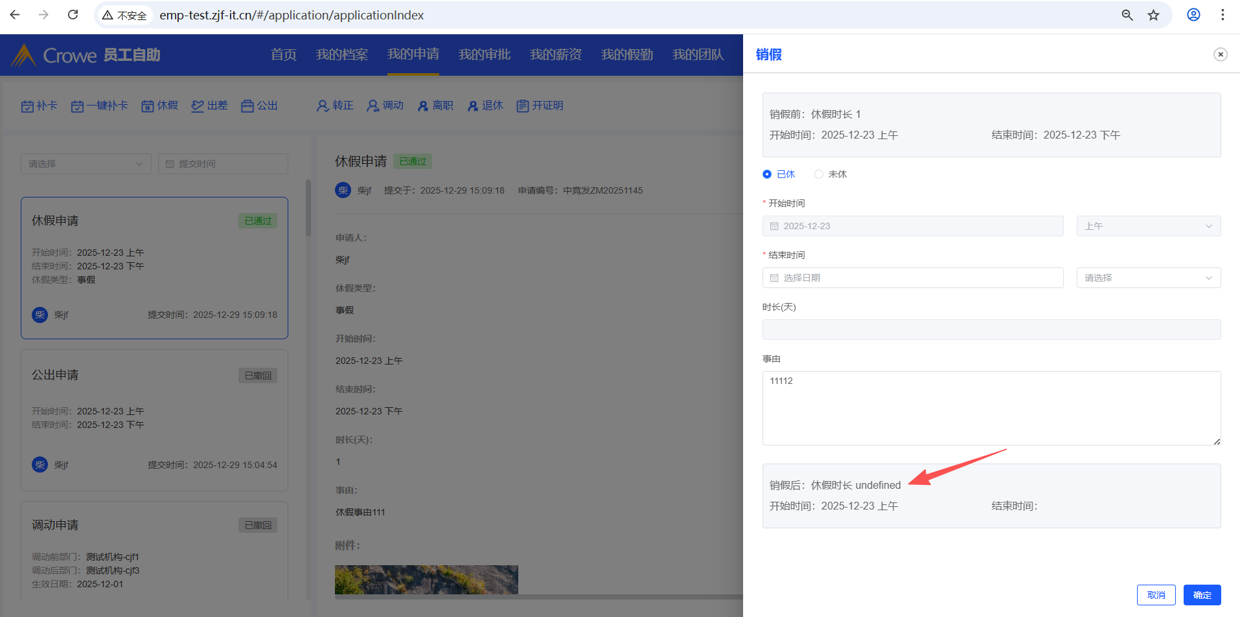The width and height of the screenshot is (1240, 617).
Task: Open the 离职 application
Action: click(435, 106)
